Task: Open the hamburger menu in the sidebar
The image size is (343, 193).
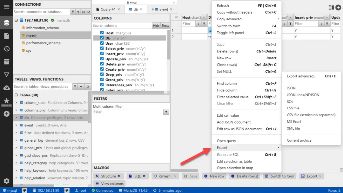Action: [6, 7]
